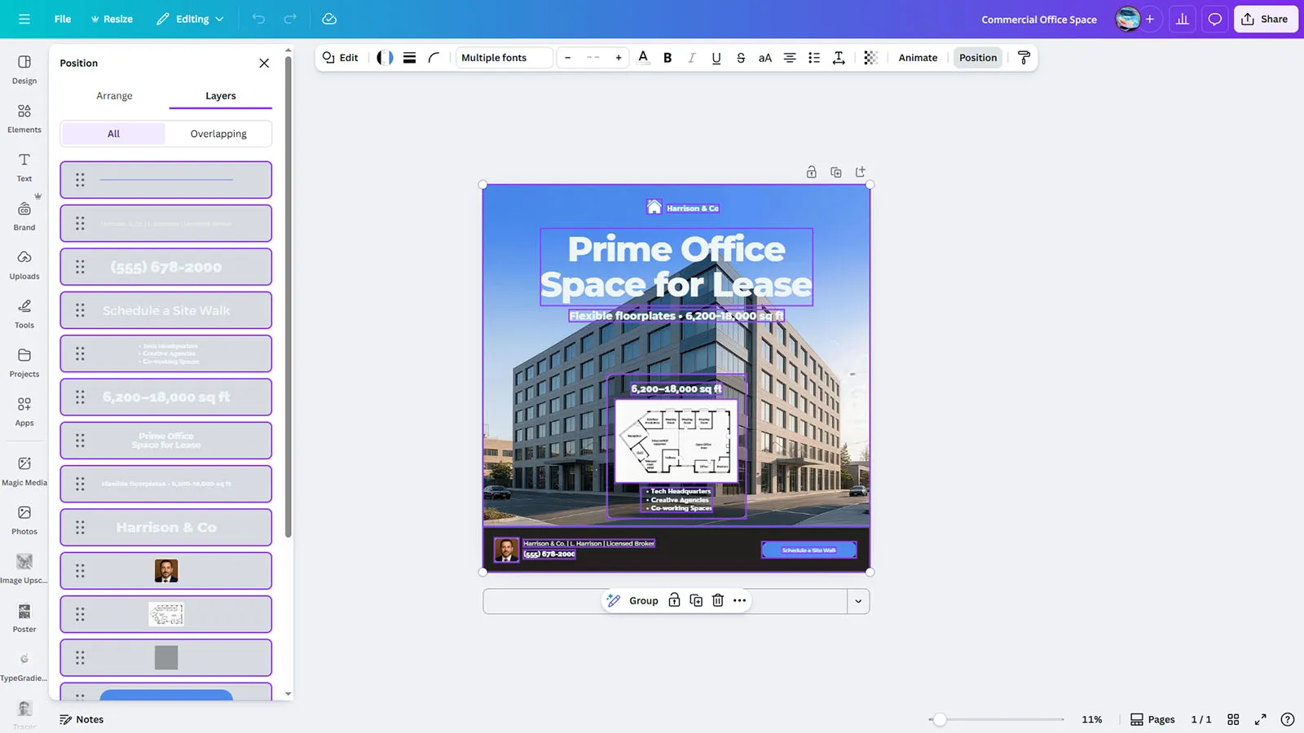Select the Overlapping layers filter

point(218,134)
